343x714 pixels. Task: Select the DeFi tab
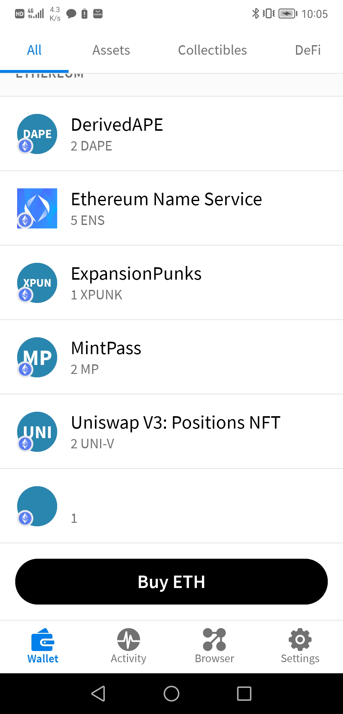click(x=307, y=50)
